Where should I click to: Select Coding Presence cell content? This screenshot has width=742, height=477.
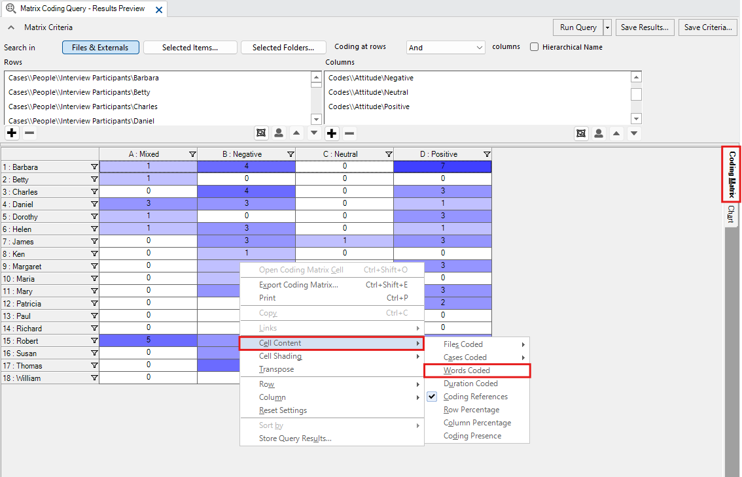coord(477,436)
